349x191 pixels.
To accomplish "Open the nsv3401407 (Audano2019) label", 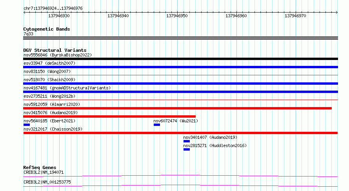I will click(210, 137).
